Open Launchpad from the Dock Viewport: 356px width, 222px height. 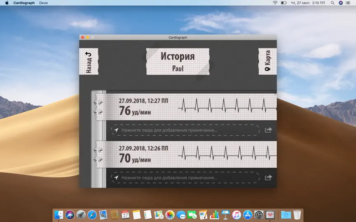pos(81,214)
